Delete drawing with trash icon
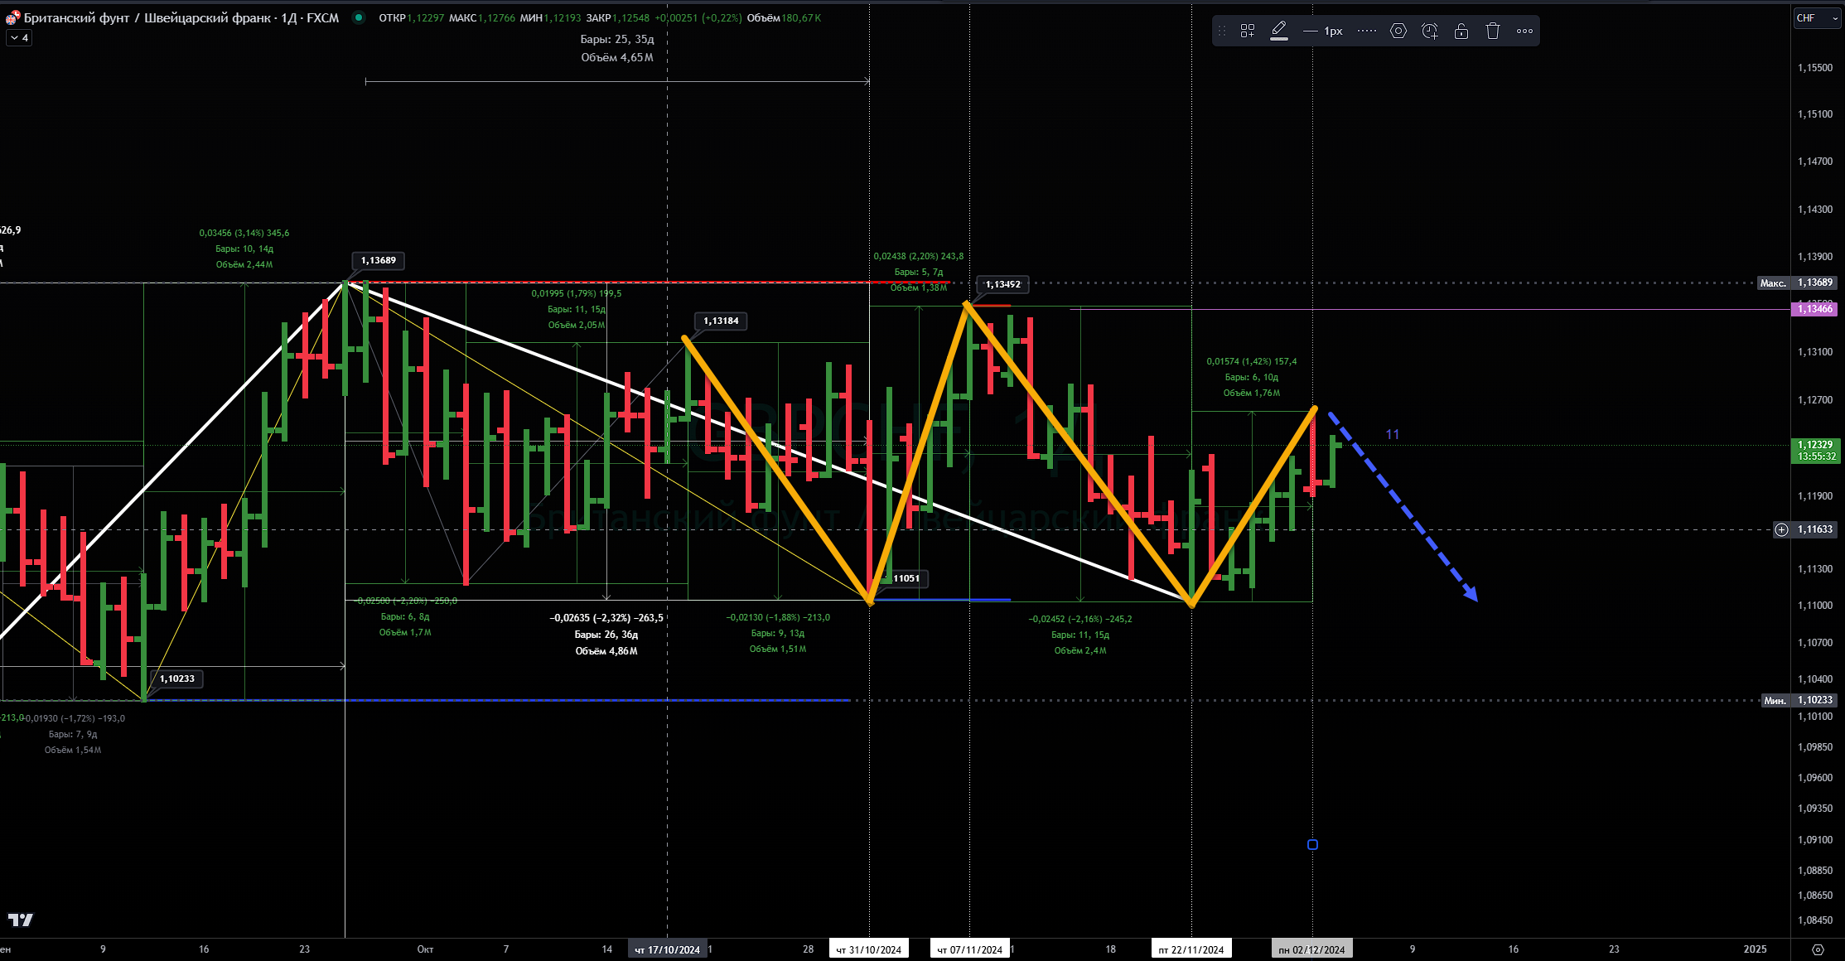1845x961 pixels. pyautogui.click(x=1493, y=31)
